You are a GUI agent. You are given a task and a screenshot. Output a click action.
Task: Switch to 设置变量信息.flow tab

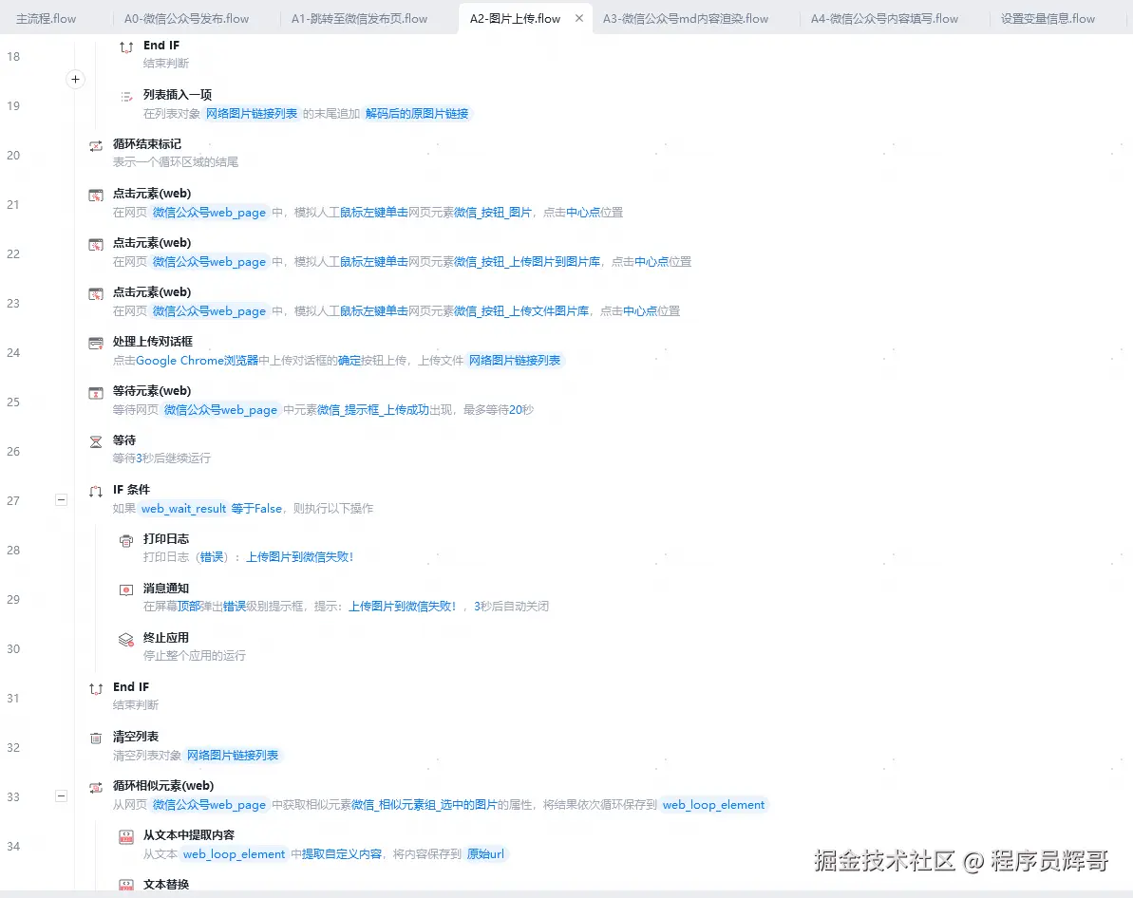(1048, 19)
